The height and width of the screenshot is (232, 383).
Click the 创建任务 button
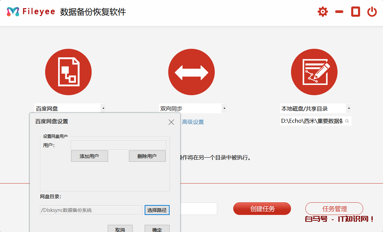[x=262, y=209]
